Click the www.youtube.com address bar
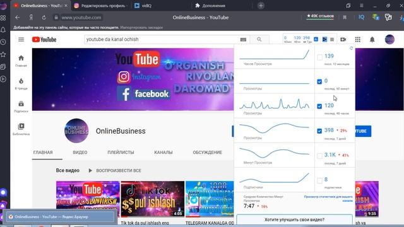This screenshot has width=404, height=227. 81,18
